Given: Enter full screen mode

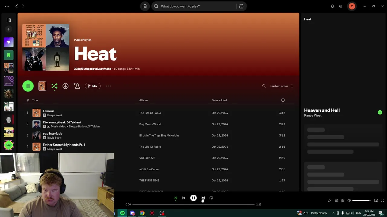Looking at the screenshot, I should (x=382, y=200).
